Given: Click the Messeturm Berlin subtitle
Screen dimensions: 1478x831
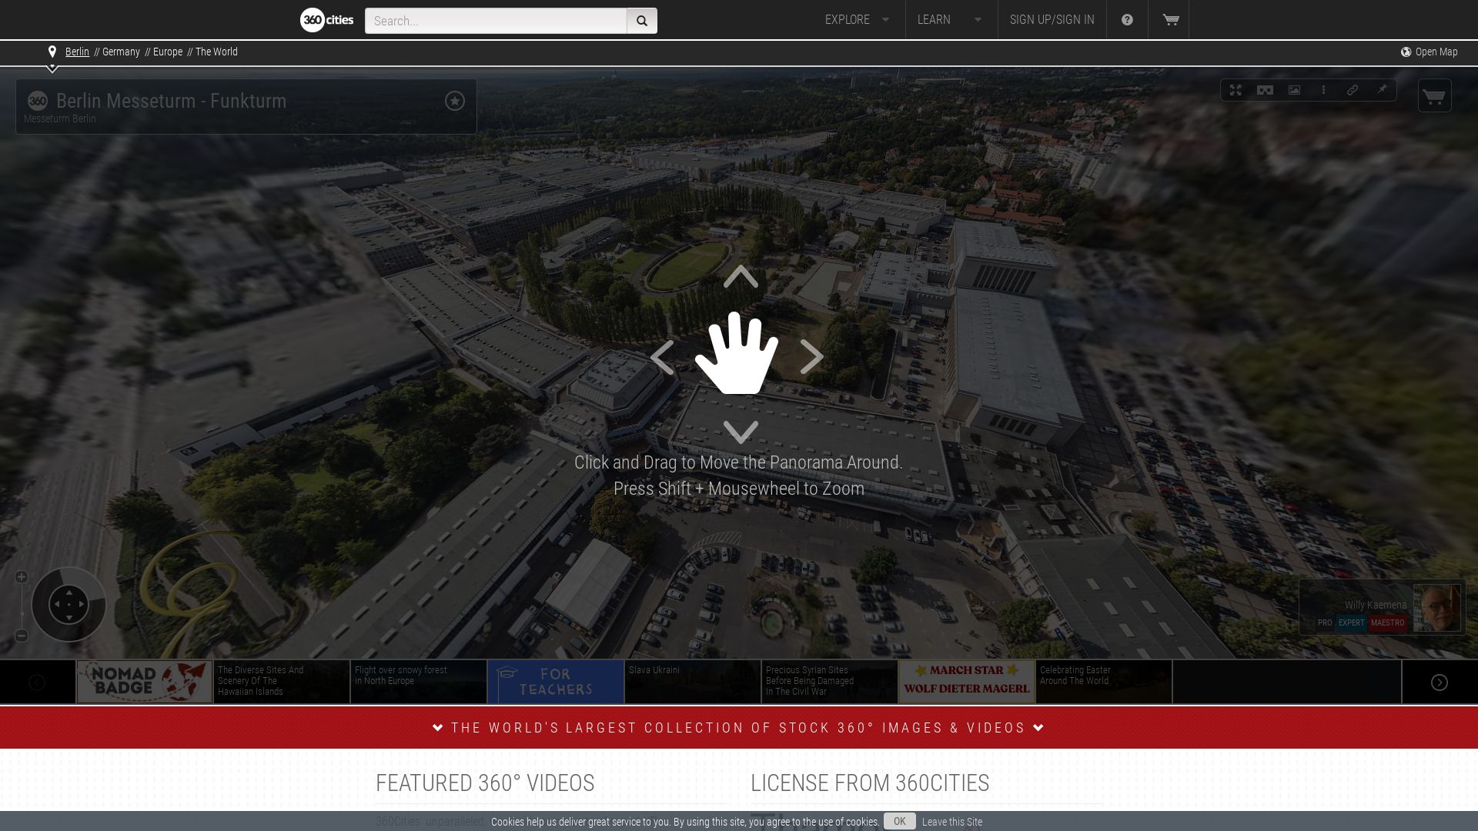Looking at the screenshot, I should click(x=60, y=118).
